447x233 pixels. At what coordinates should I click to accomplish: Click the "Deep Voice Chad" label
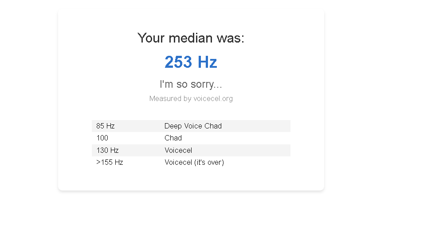coord(193,126)
